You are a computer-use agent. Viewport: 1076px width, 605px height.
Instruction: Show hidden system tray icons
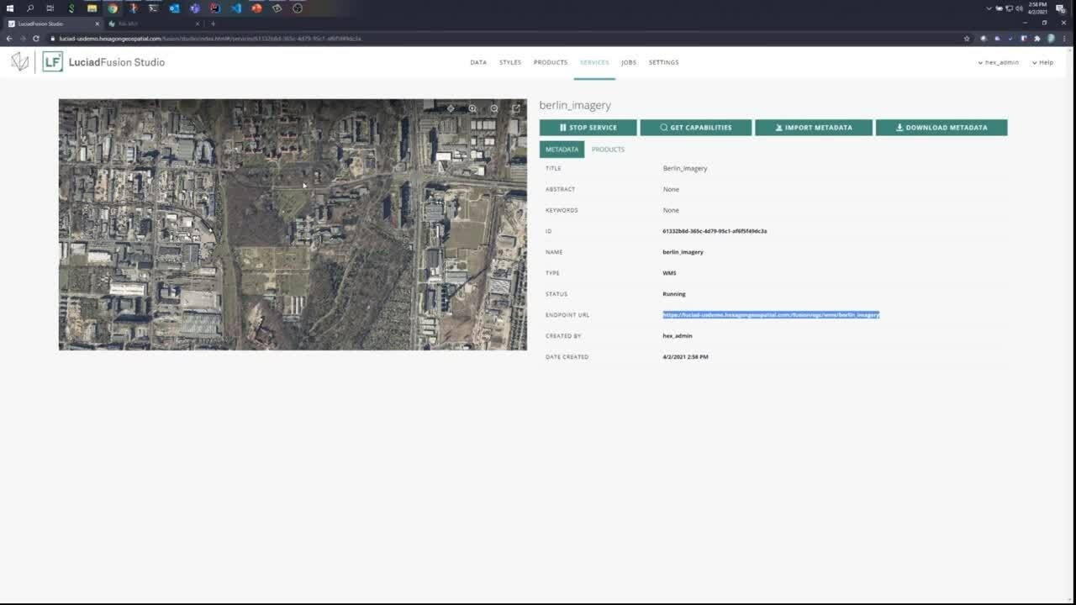point(989,8)
